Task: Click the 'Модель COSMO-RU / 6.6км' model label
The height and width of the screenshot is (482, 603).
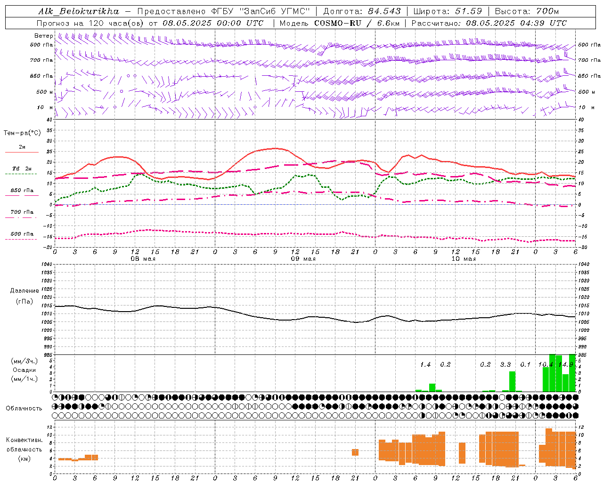Action: click(340, 23)
